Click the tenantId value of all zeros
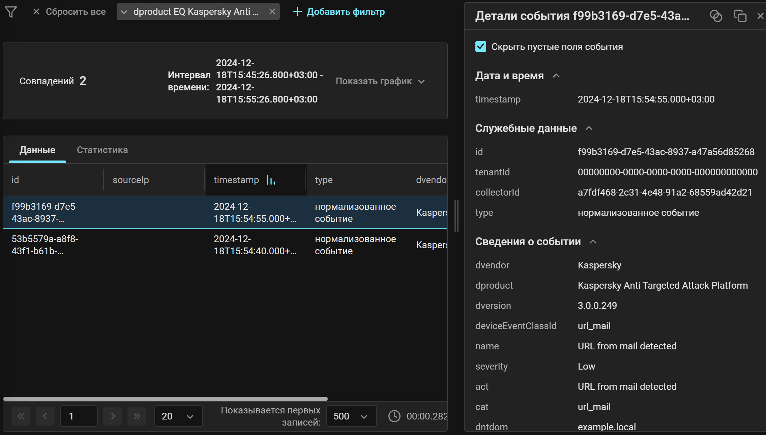The width and height of the screenshot is (766, 435). (668, 172)
